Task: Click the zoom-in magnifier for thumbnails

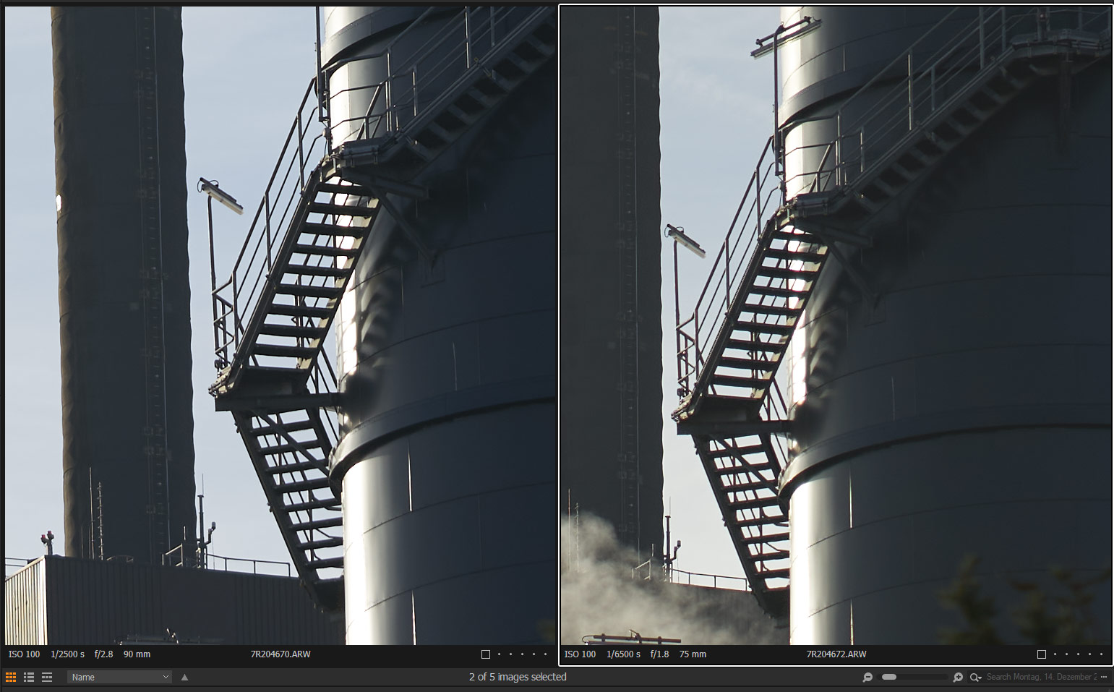Action: (958, 677)
